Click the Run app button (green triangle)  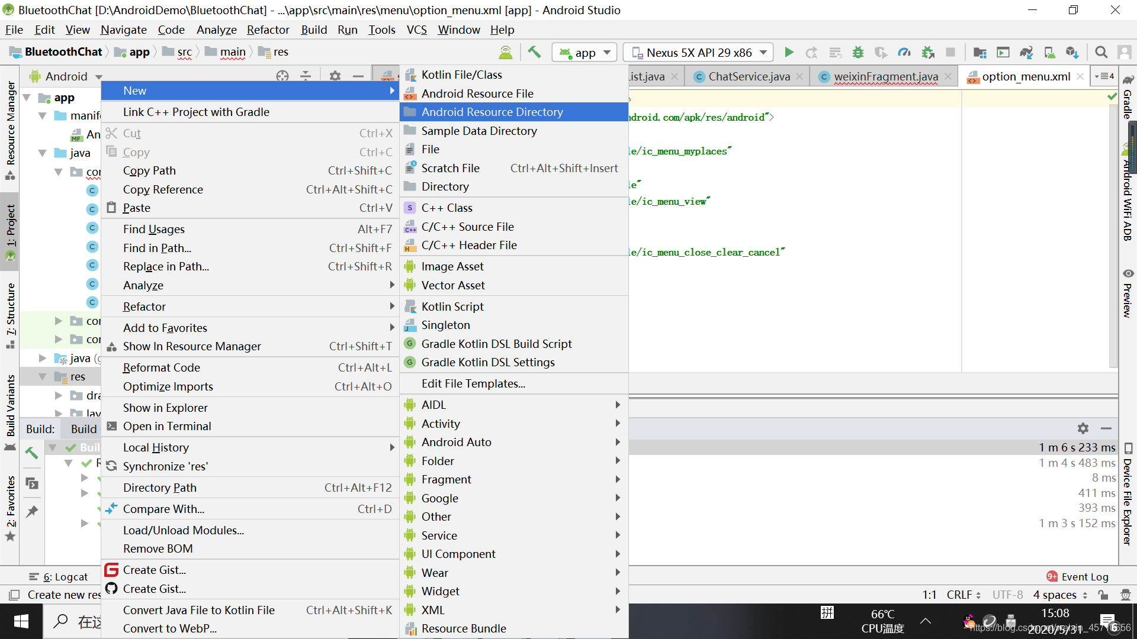[x=789, y=51]
